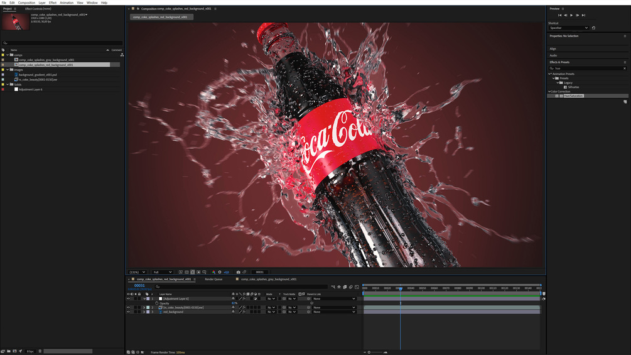Open the Window menu
Viewport: 631px width, 355px height.
click(x=92, y=3)
